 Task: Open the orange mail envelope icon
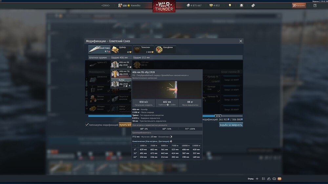279,179
